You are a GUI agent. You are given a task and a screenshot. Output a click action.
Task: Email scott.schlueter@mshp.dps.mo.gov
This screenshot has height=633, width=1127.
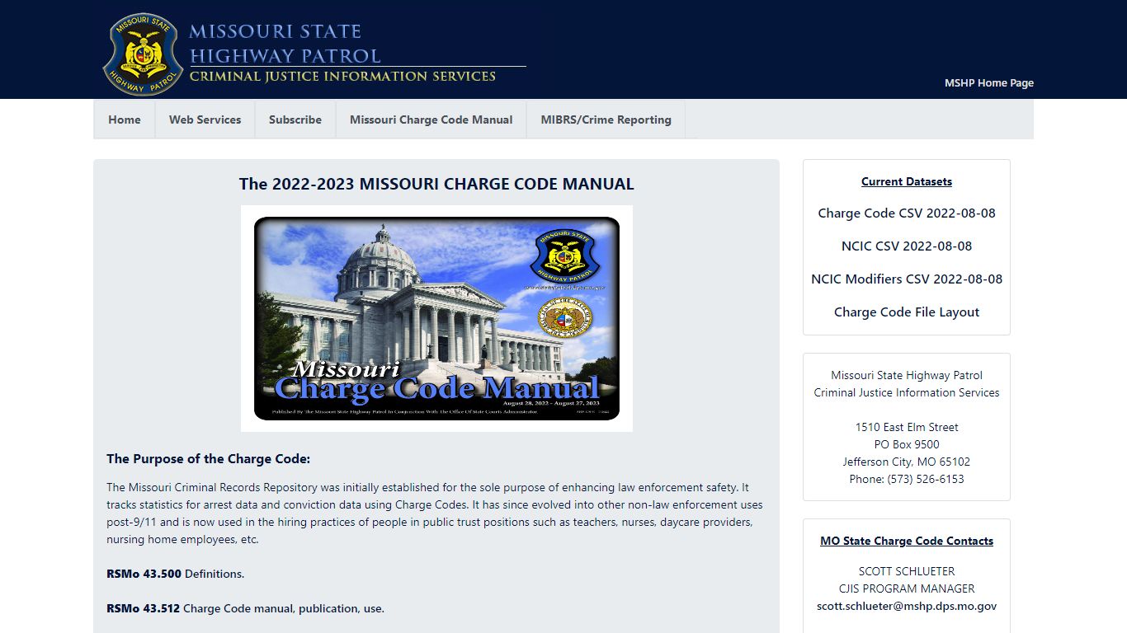point(907,606)
